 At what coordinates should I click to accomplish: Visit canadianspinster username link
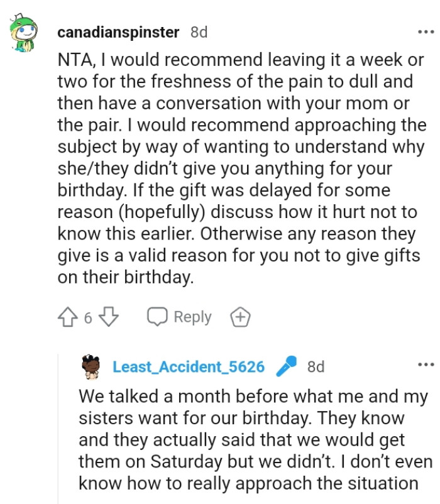pos(118,31)
